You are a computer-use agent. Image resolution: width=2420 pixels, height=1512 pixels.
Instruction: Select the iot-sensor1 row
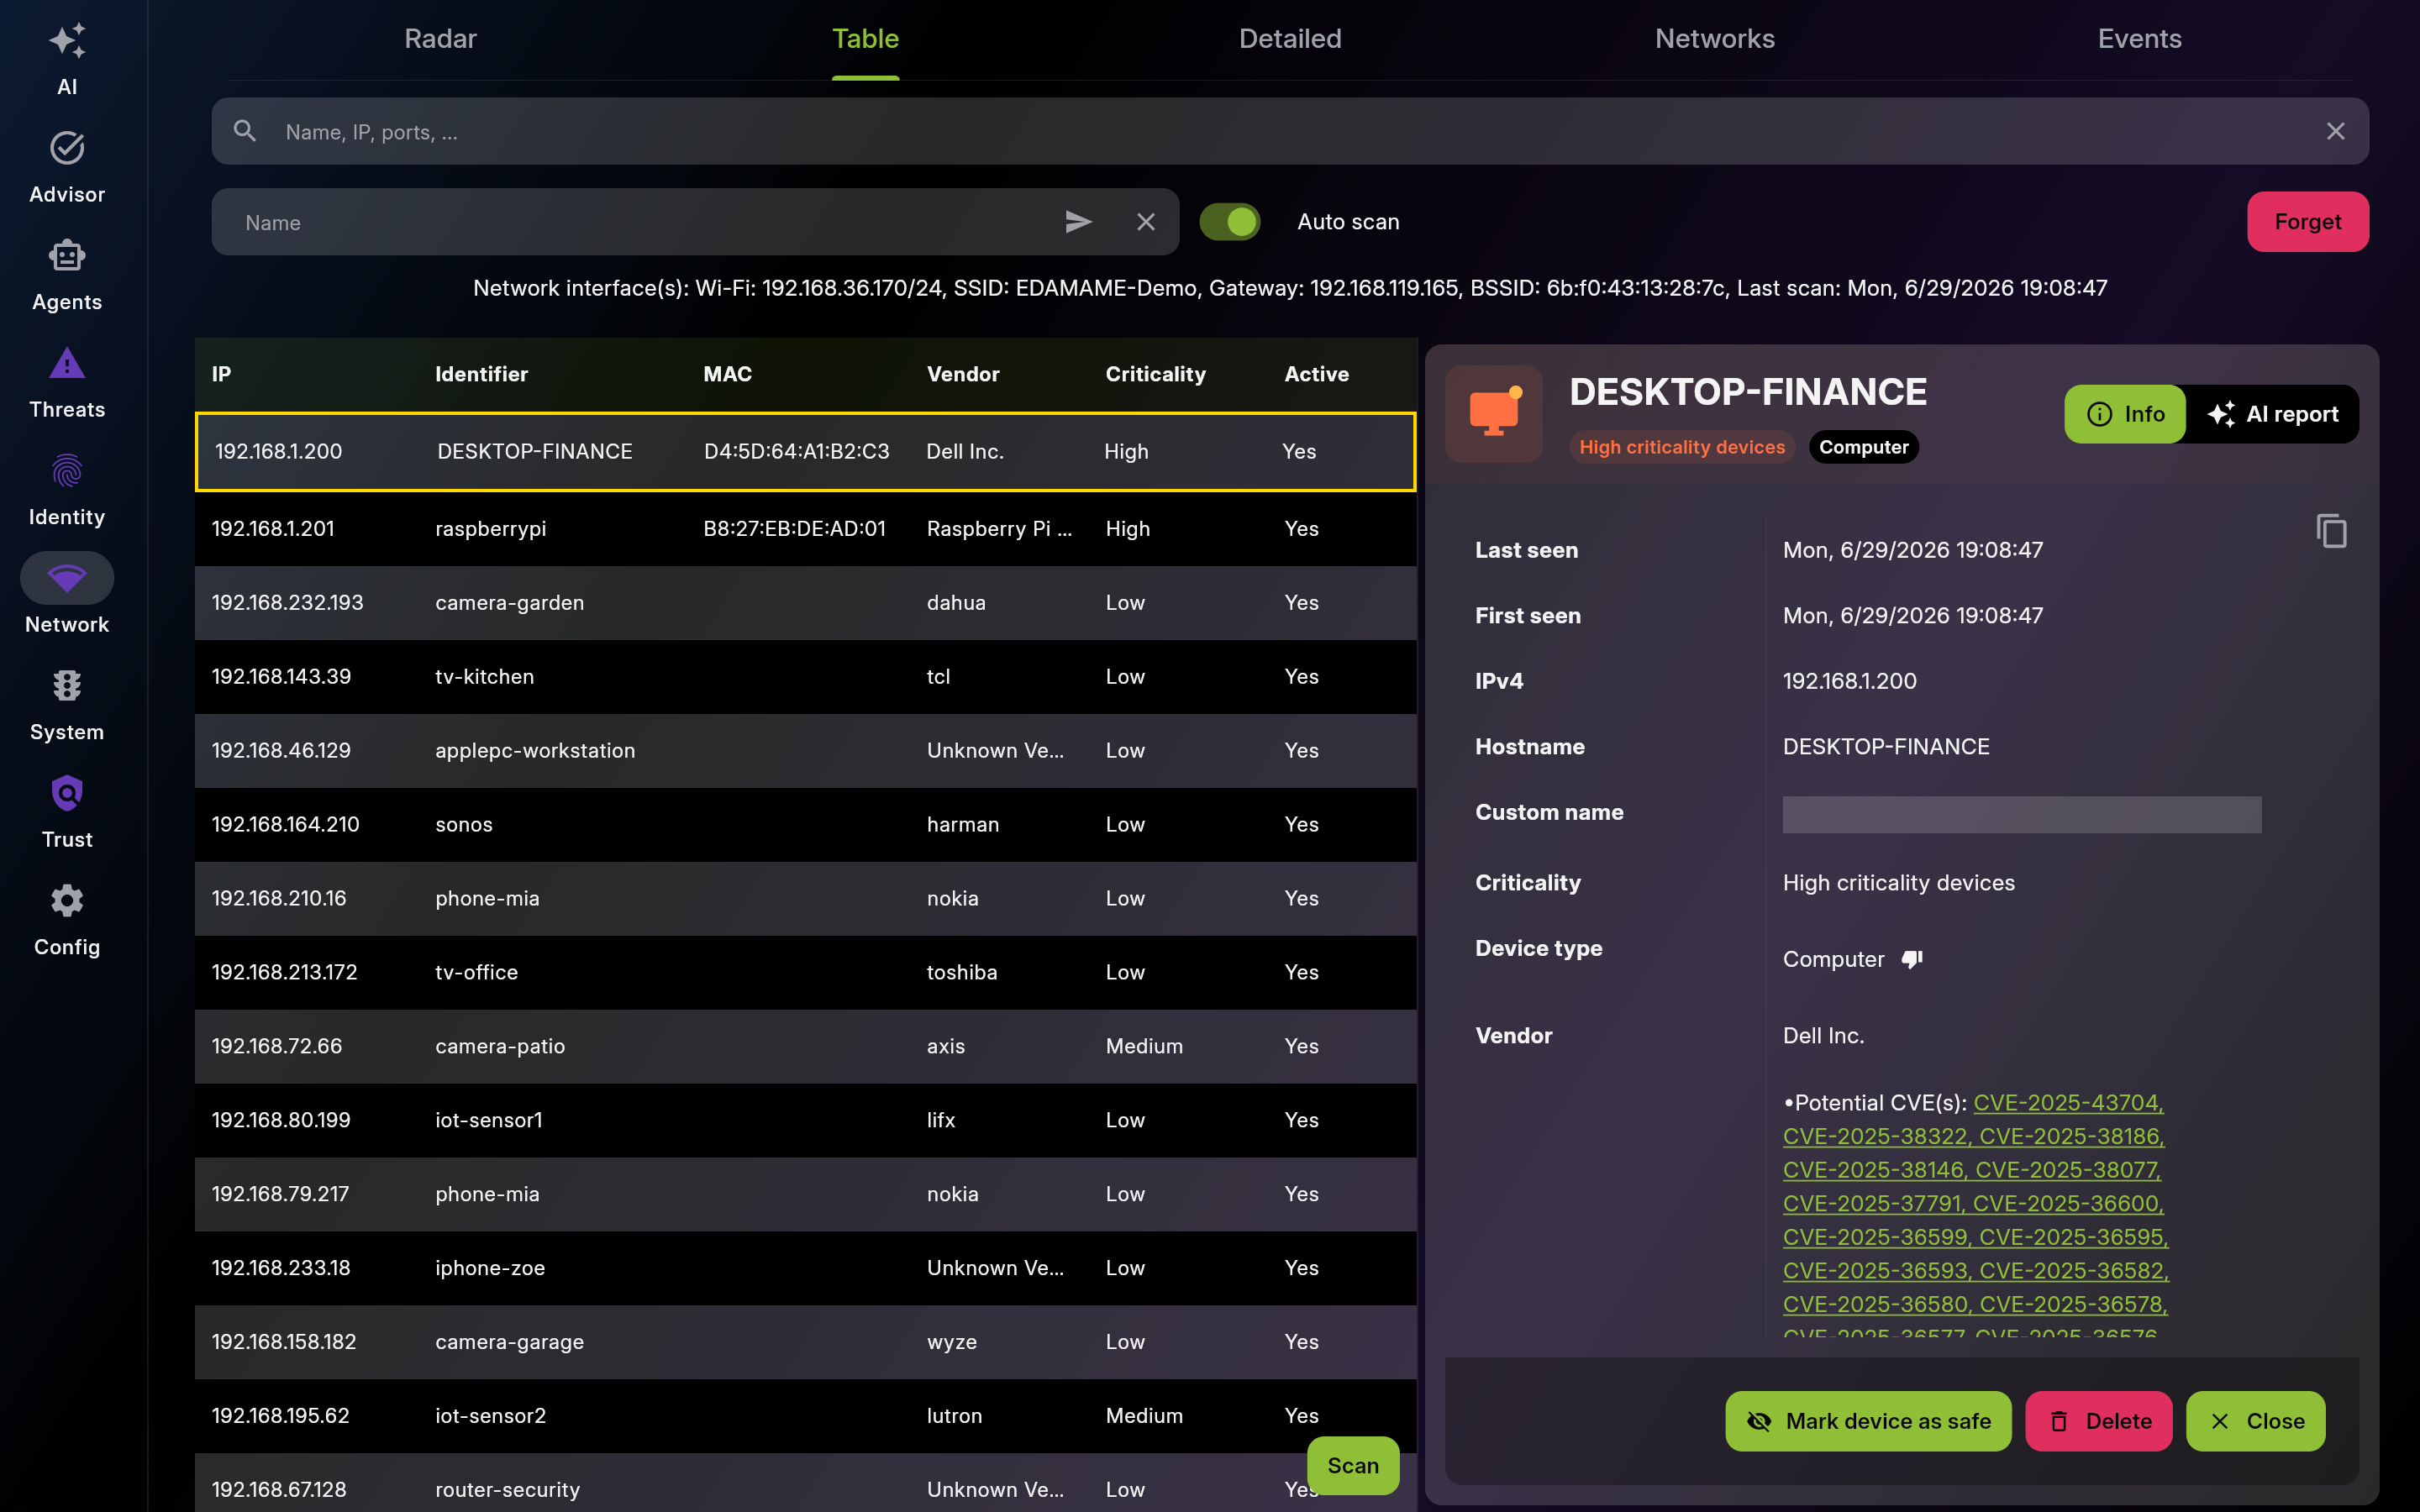click(x=805, y=1121)
